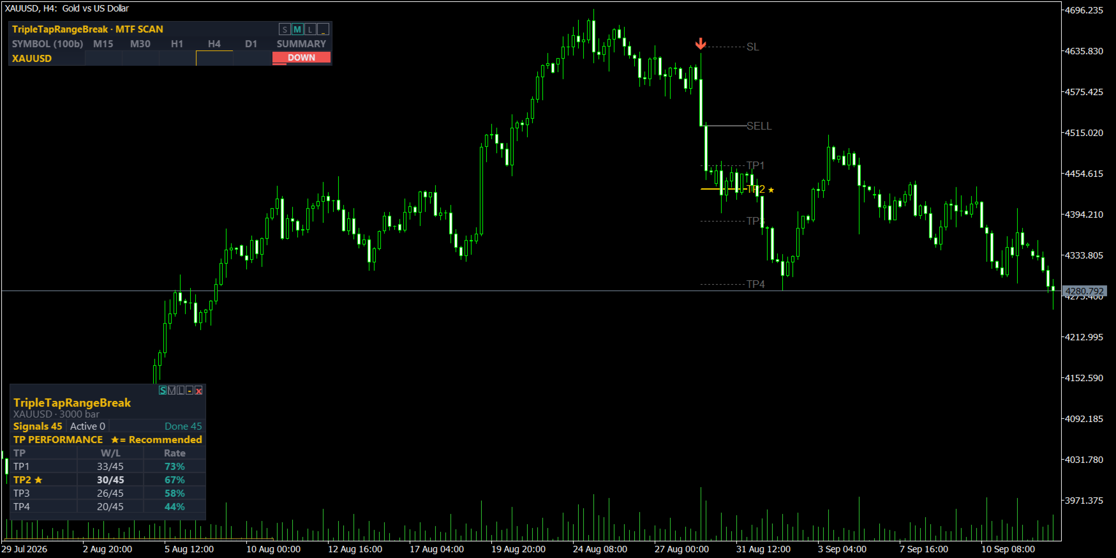The height and width of the screenshot is (558, 1116).
Task: Select the TP2 recommended row in performance table
Action: click(x=108, y=479)
